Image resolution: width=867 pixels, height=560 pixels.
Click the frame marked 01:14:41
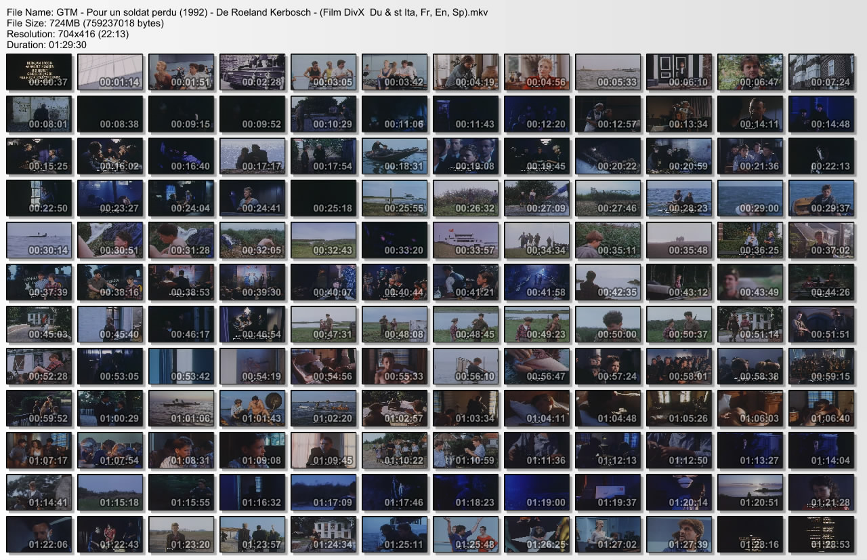pos(39,492)
